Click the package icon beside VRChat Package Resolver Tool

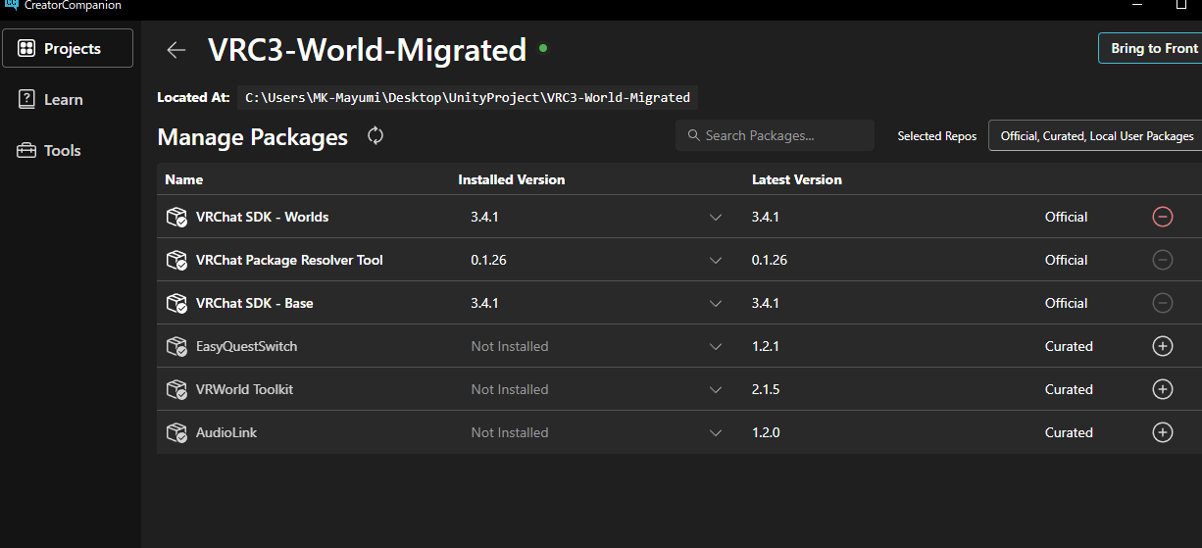(x=176, y=260)
